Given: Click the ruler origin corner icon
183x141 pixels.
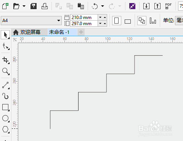Looking at the screenshot, I should pos(15,40).
